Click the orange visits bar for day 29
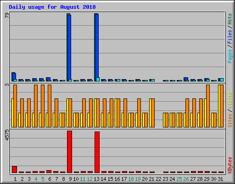Image resolution: width=235 pixels, height=184 pixels. [x=208, y=106]
